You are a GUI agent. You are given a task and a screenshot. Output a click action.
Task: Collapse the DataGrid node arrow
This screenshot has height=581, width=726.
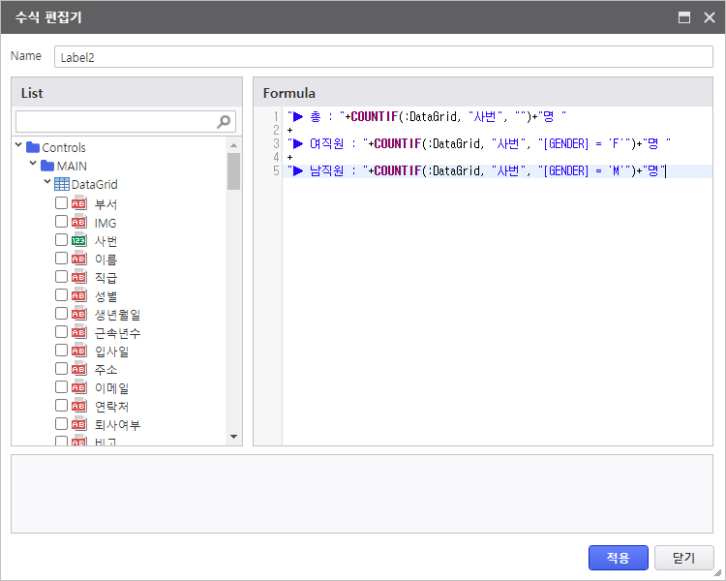[47, 183]
